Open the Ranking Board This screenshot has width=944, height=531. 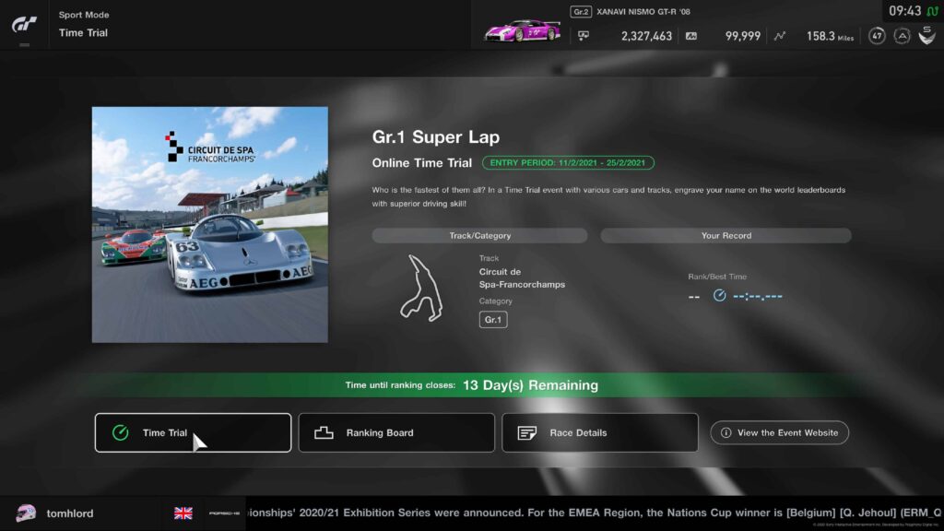[x=396, y=432]
